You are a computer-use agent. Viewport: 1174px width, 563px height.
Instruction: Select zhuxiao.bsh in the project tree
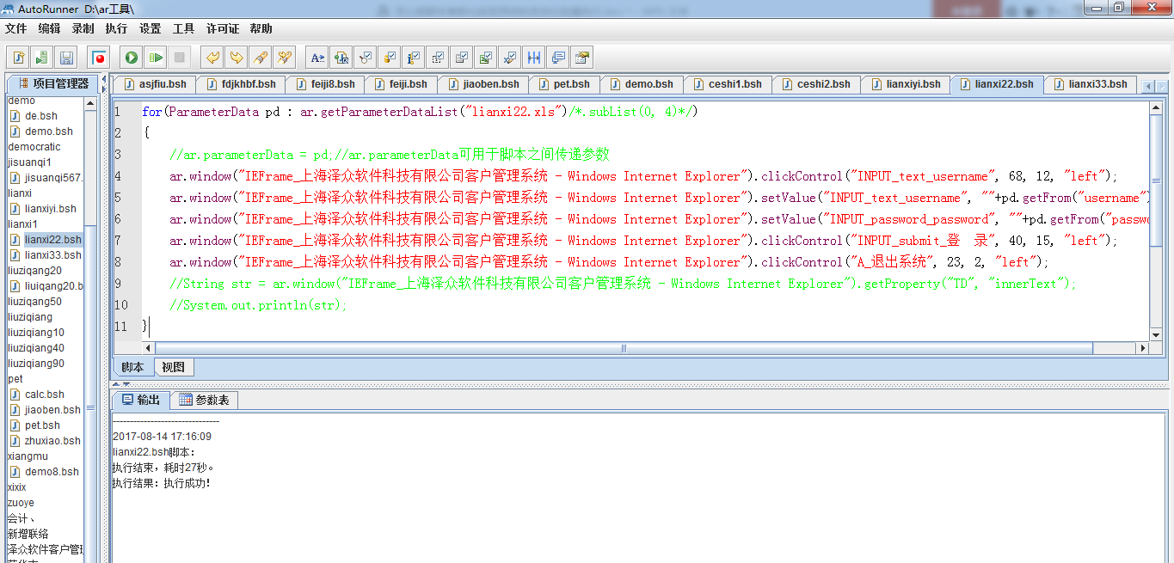click(x=46, y=441)
